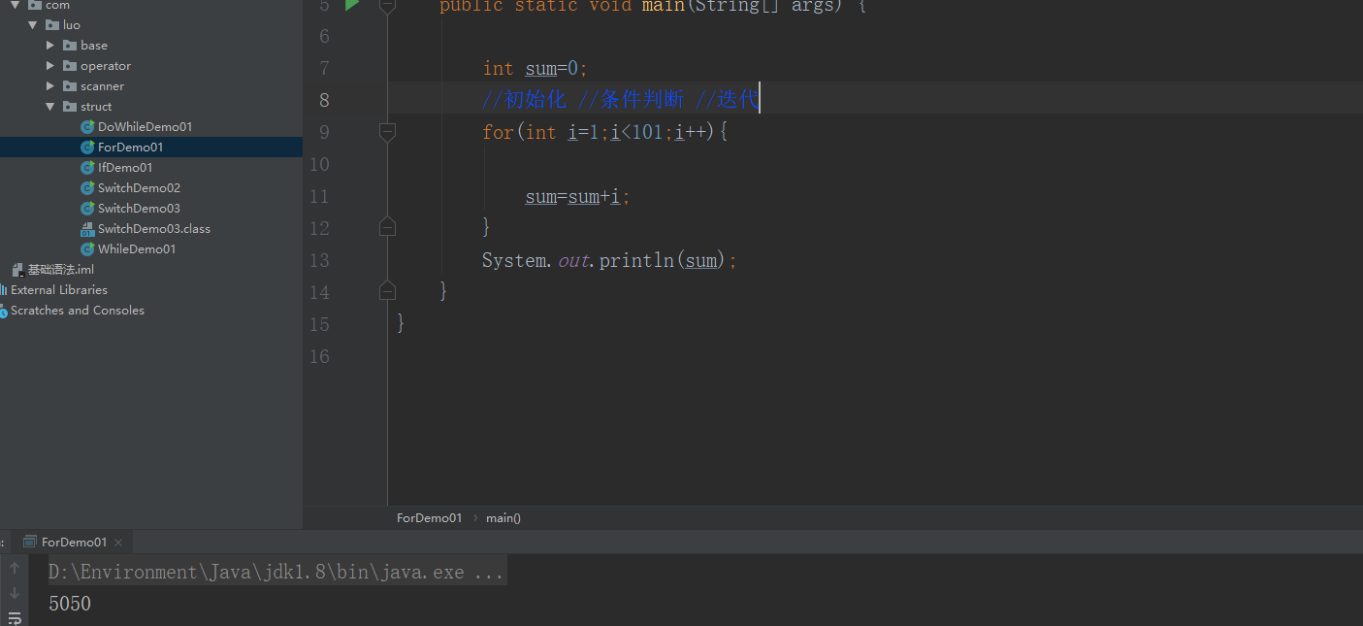Click the 5050 output in console
1363x626 pixels.
tap(70, 604)
